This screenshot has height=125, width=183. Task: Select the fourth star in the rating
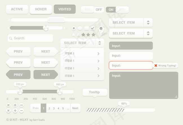[88, 35]
